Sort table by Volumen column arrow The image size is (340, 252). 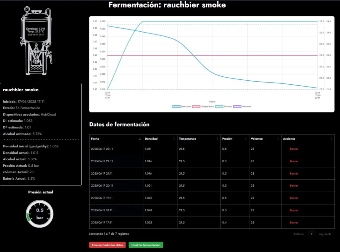pyautogui.click(x=278, y=139)
